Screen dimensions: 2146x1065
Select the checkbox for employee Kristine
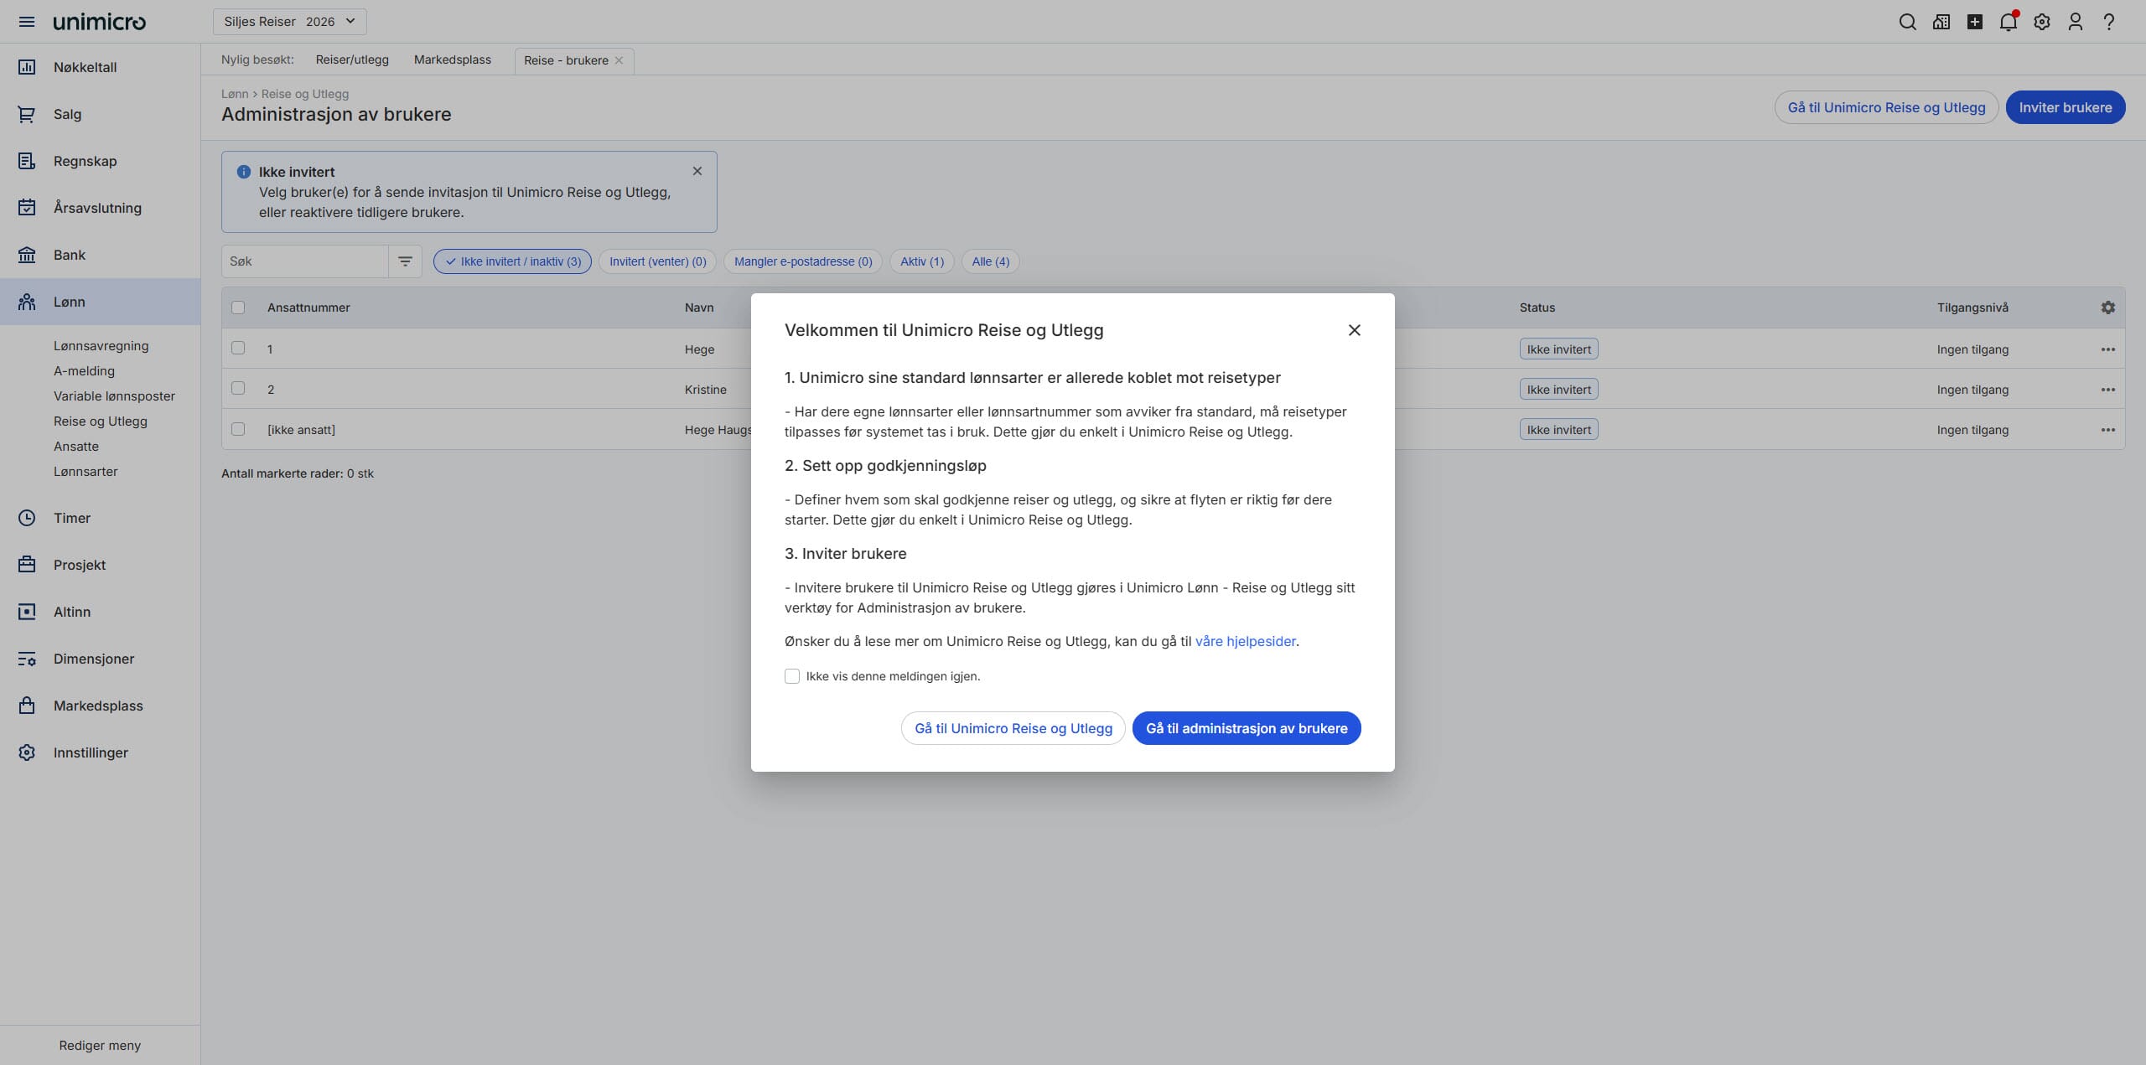click(x=238, y=389)
